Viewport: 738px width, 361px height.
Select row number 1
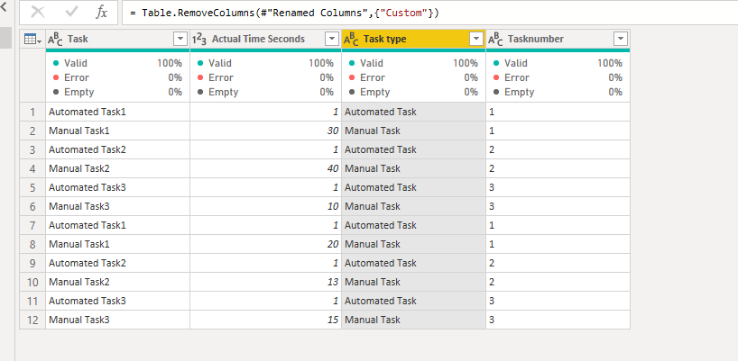32,112
